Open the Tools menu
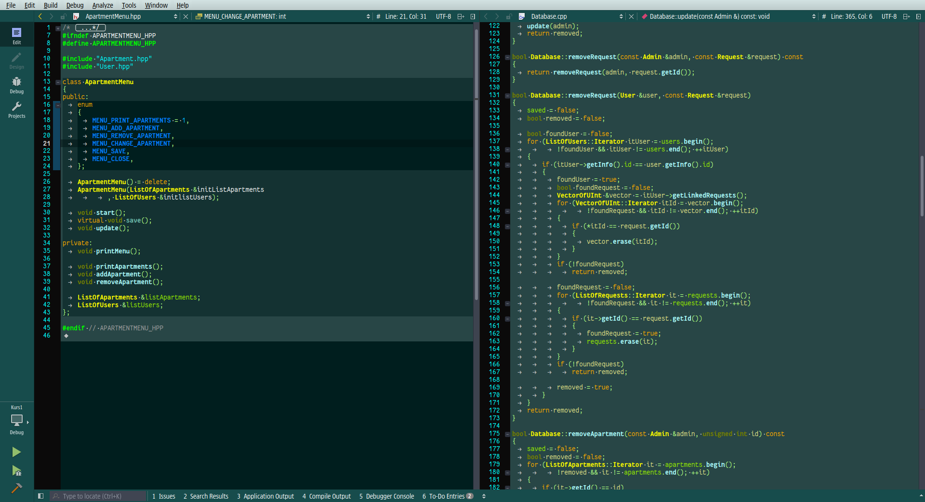The width and height of the screenshot is (925, 502). tap(129, 5)
